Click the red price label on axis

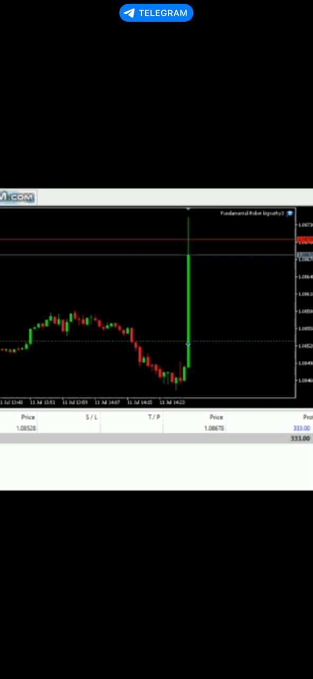[305, 240]
